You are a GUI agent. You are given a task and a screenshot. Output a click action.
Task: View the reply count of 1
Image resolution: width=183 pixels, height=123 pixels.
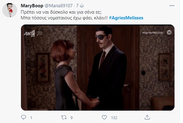tap(31, 118)
